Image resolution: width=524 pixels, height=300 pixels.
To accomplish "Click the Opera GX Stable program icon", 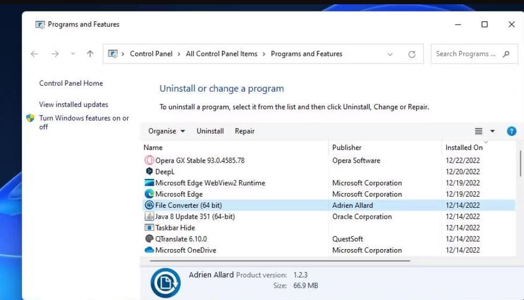I will click(149, 160).
